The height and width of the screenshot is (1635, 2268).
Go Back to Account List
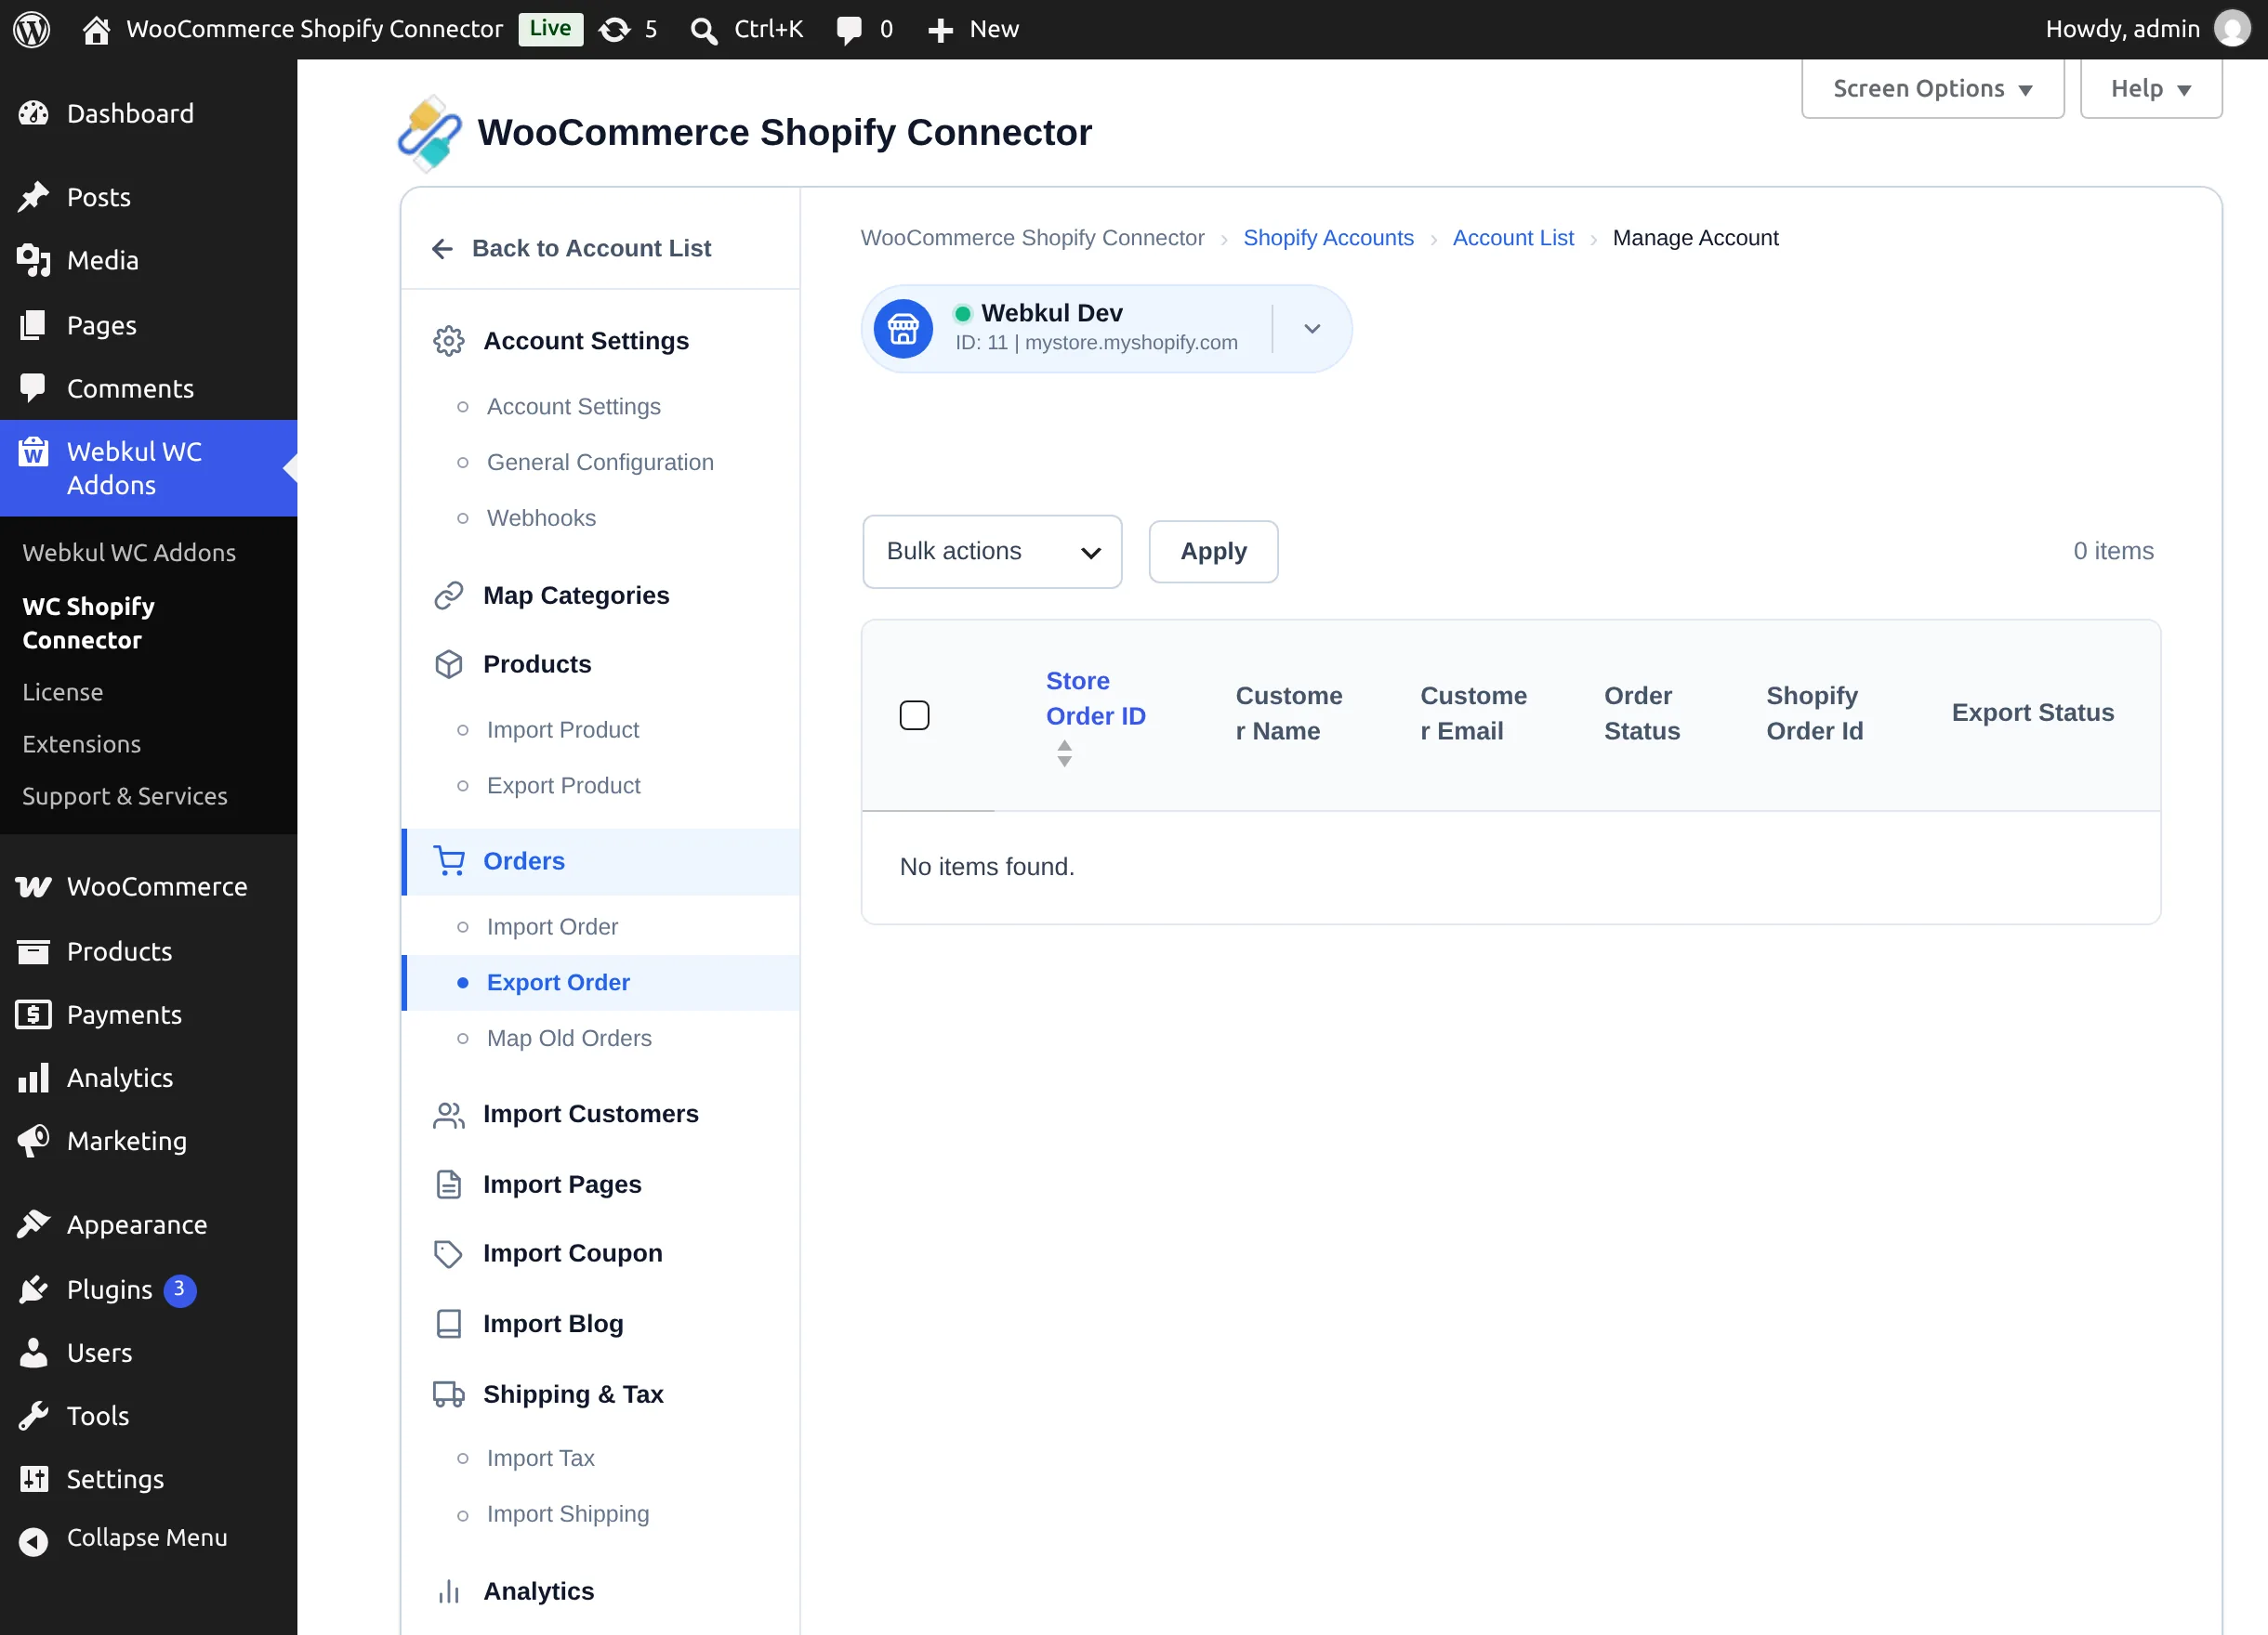point(571,248)
